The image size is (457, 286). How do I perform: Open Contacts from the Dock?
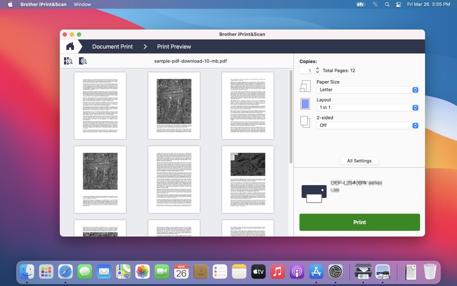[x=201, y=272]
